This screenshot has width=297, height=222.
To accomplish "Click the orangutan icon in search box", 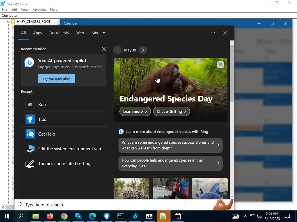I will click(x=223, y=205).
